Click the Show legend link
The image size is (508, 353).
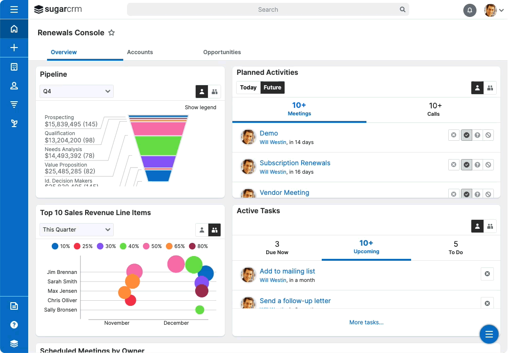(x=200, y=107)
